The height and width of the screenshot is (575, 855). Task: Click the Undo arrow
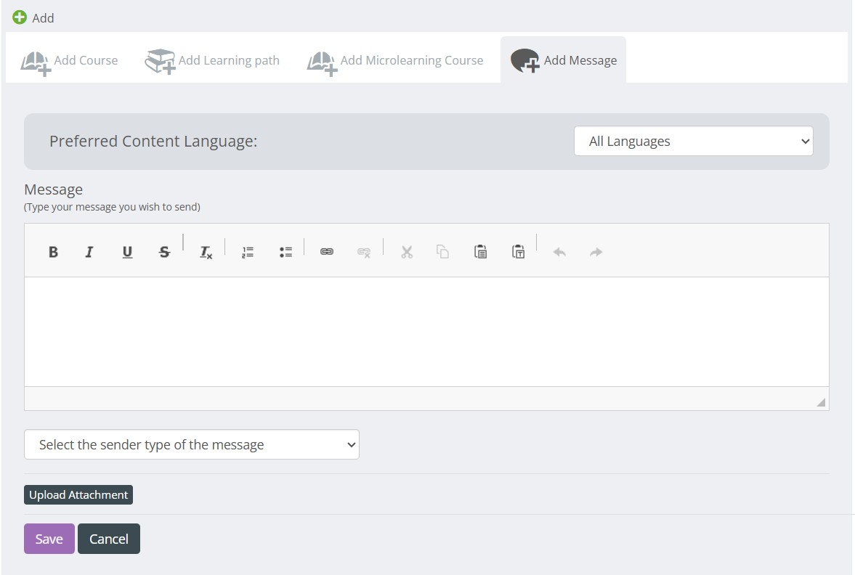point(559,252)
